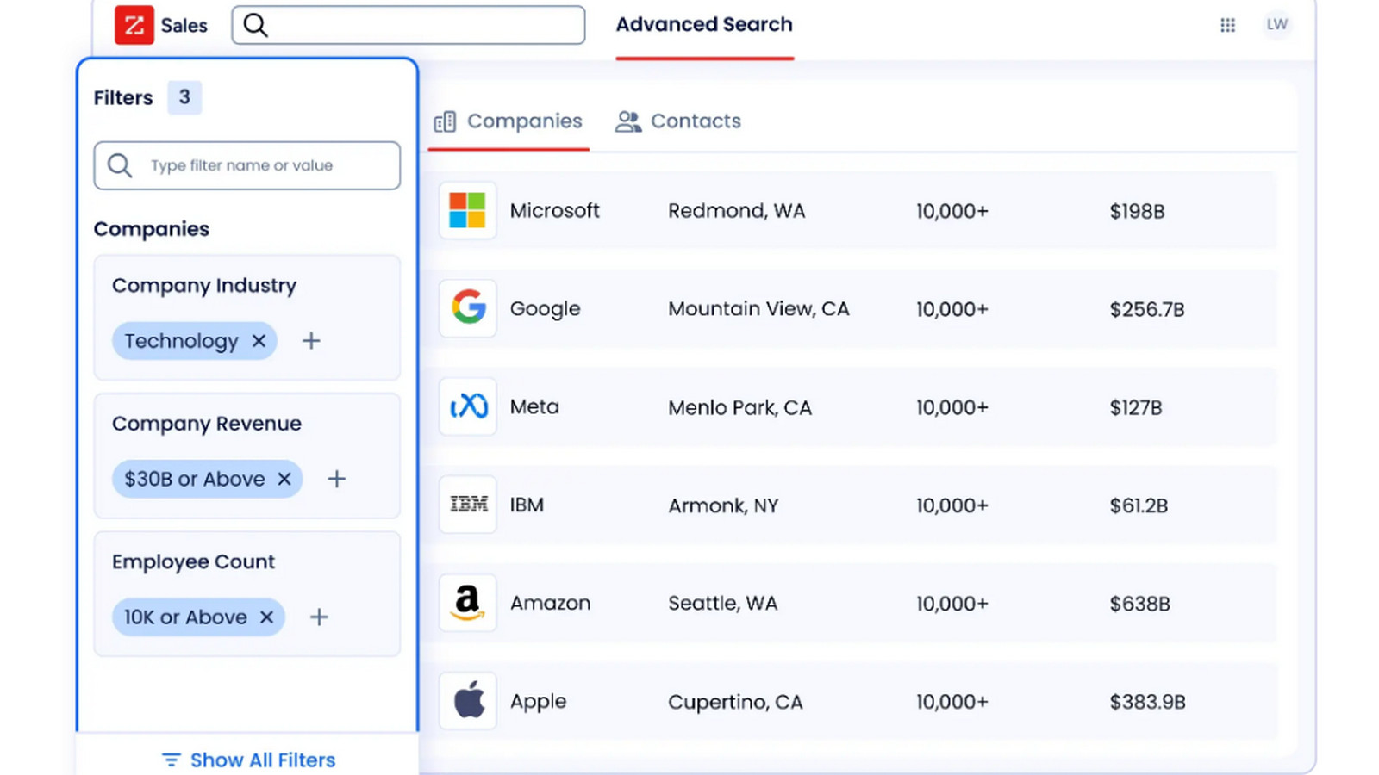Click the Google company logo

tap(468, 308)
